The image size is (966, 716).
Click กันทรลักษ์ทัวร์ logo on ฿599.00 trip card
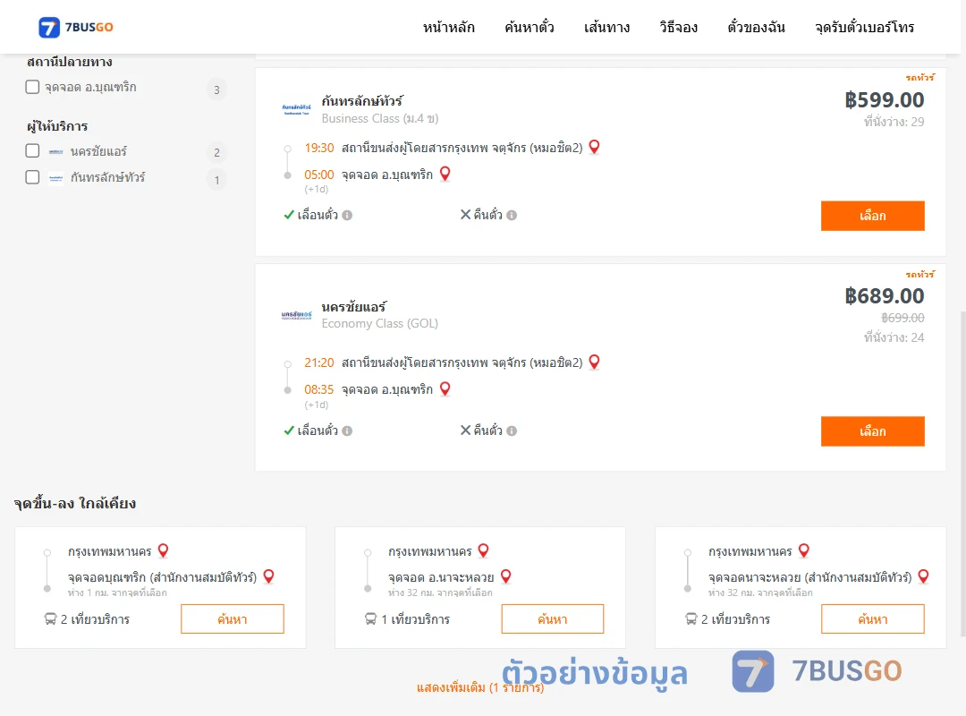(x=296, y=110)
